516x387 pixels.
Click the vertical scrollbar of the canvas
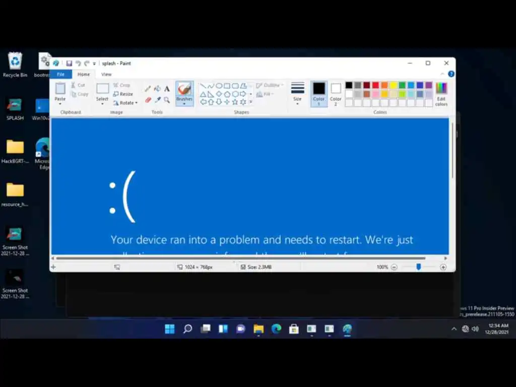tap(453, 151)
